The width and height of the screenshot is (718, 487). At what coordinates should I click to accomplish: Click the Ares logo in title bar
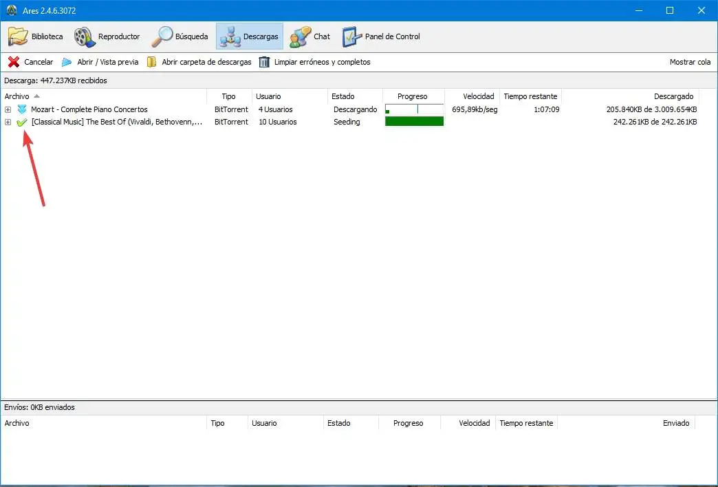coord(12,10)
